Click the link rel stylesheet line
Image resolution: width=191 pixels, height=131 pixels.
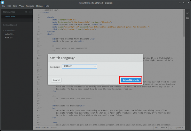click(x=74, y=29)
